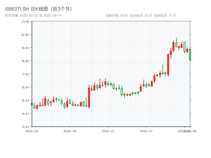Screen dimensions: 211x158
Task: Click the 14.43 y-axis label
Action: tap(25, 113)
